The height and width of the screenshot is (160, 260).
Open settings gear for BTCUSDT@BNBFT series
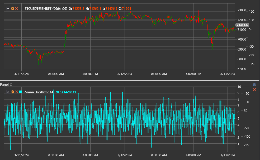coord(12,8)
